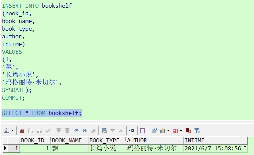254x155 pixels.
Task: Click the bar chart icon
Action: pyautogui.click(x=163, y=131)
